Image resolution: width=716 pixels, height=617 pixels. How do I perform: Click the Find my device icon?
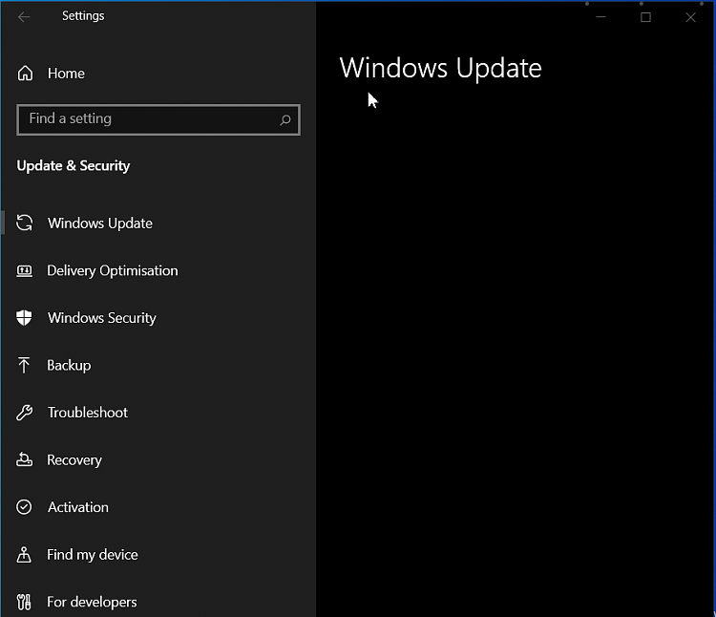(x=24, y=554)
